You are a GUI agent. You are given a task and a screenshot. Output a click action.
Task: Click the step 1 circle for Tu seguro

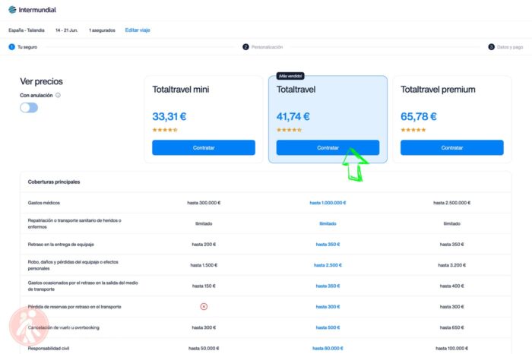[12, 47]
